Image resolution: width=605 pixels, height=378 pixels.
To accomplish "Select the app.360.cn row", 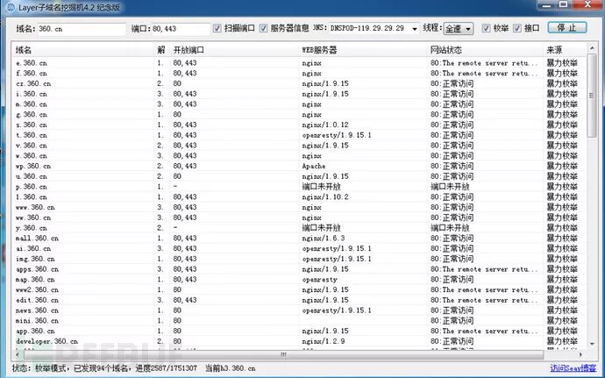I will pyautogui.click(x=299, y=331).
